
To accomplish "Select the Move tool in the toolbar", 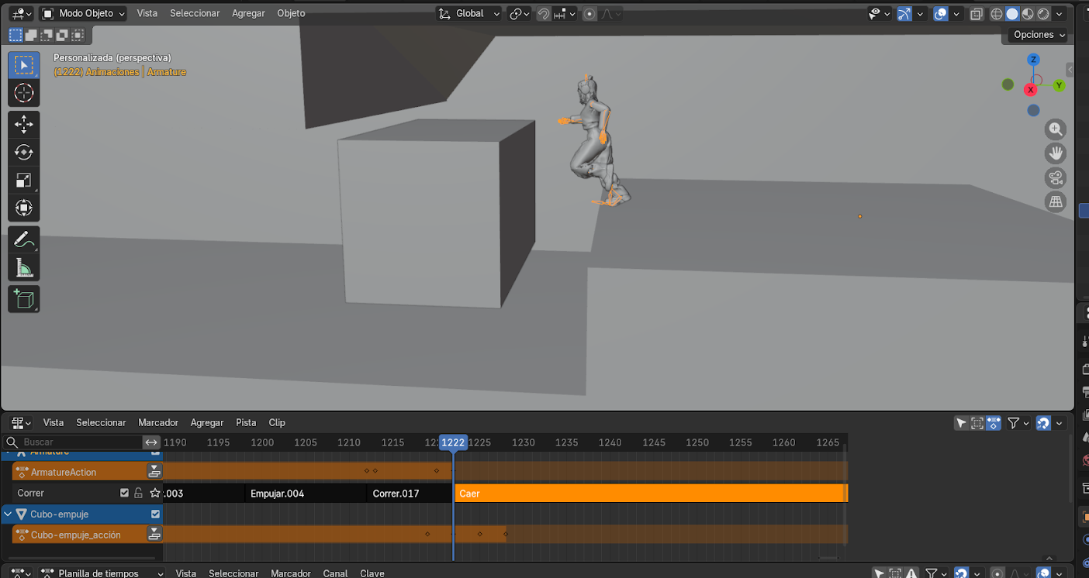I will click(x=23, y=124).
